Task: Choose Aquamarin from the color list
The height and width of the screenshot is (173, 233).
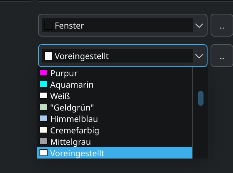Action: pyautogui.click(x=71, y=84)
